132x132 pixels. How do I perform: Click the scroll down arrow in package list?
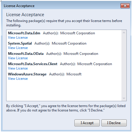pos(124,98)
